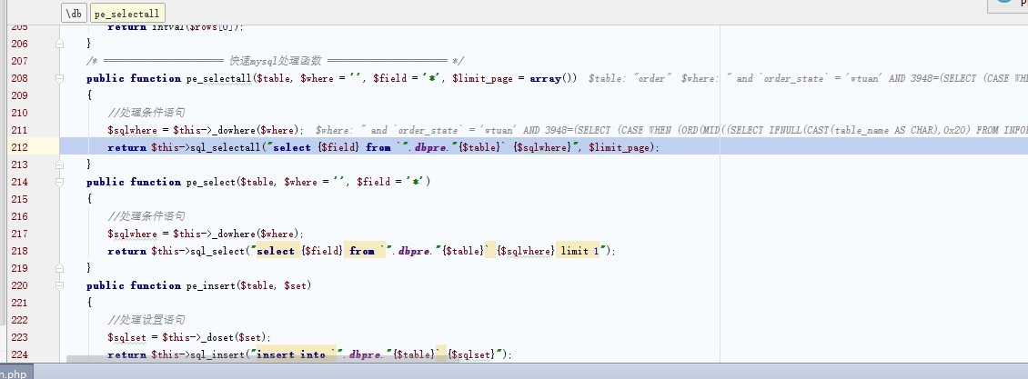Collapse fold marker at line 220 pe_insert function
Viewport: 1028px width, 379px height.
click(60, 285)
